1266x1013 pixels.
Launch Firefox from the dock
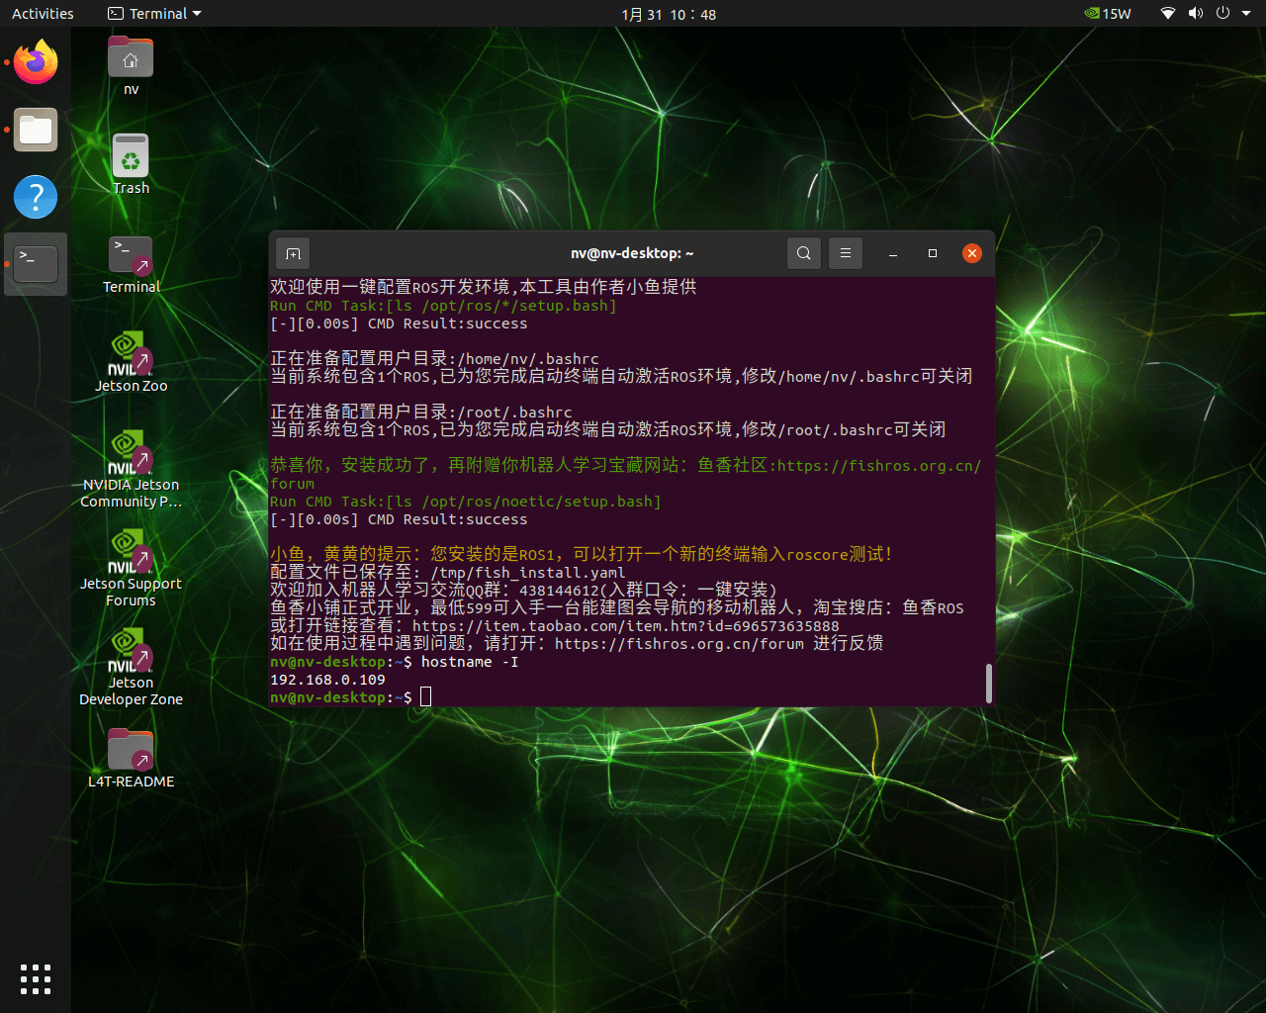coord(36,62)
